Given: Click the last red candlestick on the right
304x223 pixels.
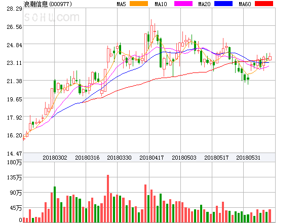Looking at the screenshot, I should tap(270, 58).
